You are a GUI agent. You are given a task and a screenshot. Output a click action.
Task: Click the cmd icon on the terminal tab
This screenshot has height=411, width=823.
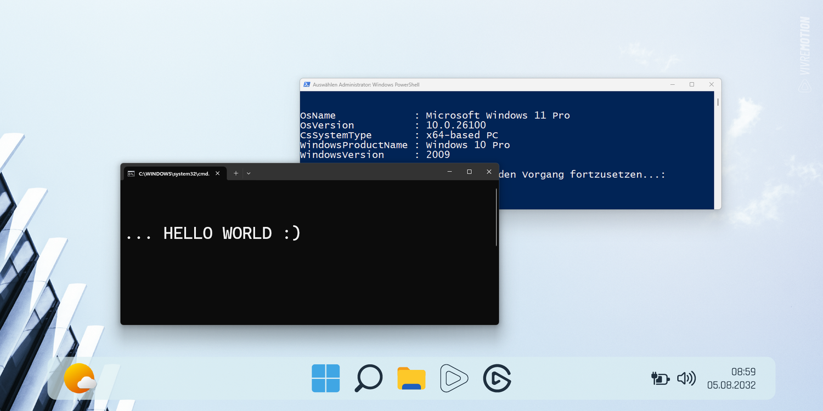[131, 173]
